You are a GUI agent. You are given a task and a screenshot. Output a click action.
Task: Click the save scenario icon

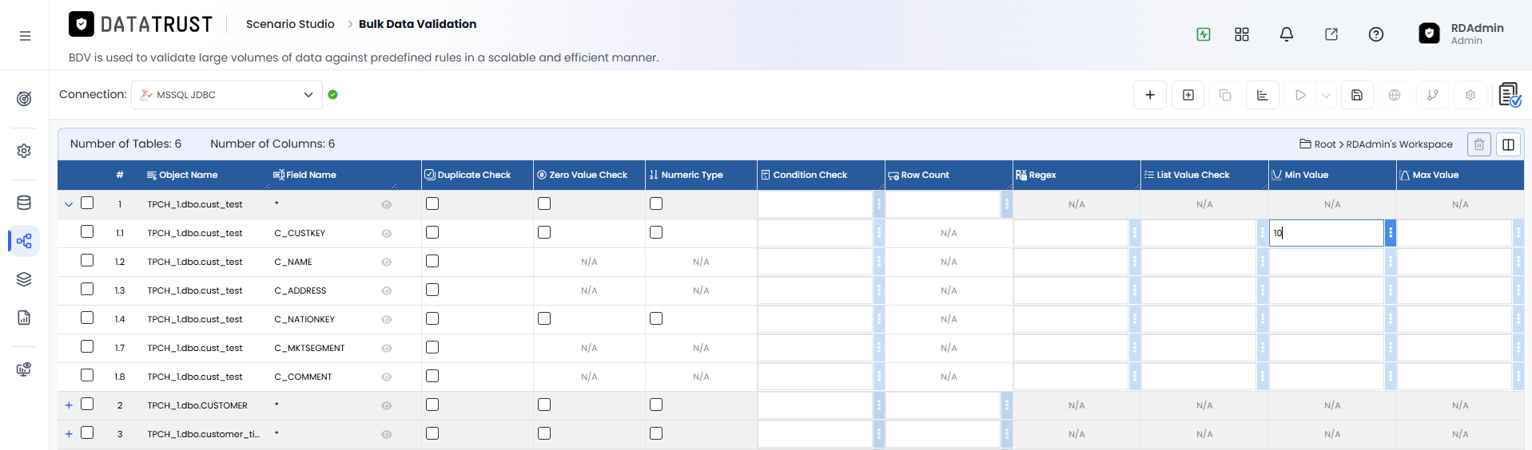pyautogui.click(x=1356, y=95)
